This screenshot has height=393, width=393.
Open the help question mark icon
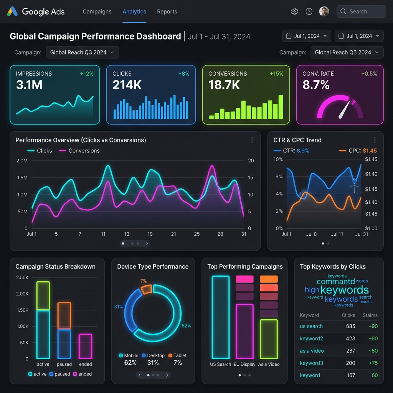309,12
